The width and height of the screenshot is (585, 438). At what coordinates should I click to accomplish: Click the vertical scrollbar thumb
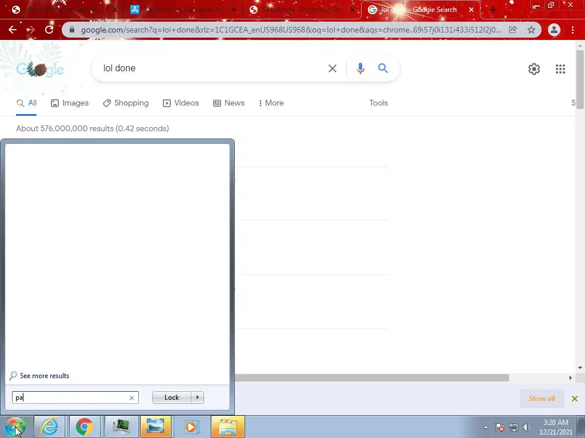click(580, 79)
